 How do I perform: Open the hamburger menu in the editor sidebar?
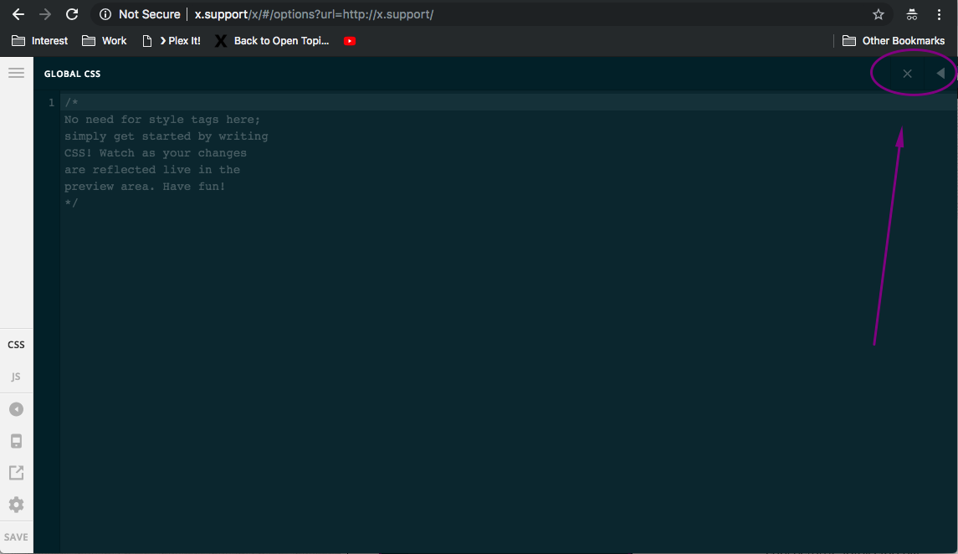[x=16, y=72]
